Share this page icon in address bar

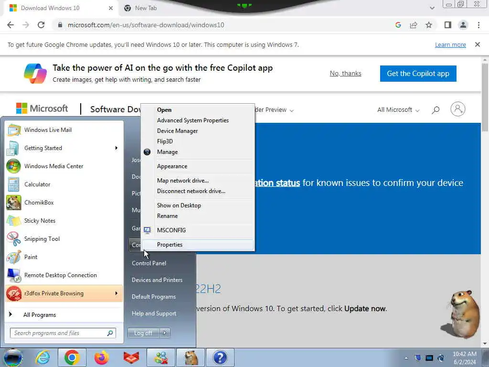pos(414,25)
